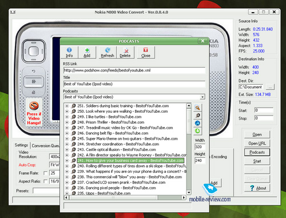Click the red Close toolbar button
Image resolution: width=286 pixels, height=218 pixels.
pyautogui.click(x=146, y=53)
